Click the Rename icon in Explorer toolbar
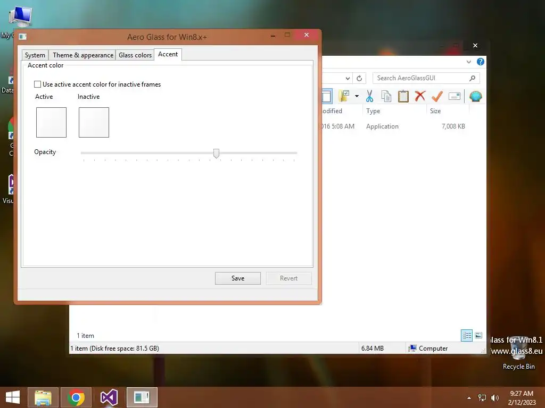Image resolution: width=545 pixels, height=408 pixels. coord(455,96)
